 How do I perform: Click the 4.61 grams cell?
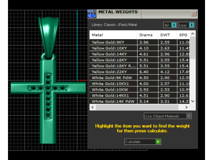tap(147, 54)
